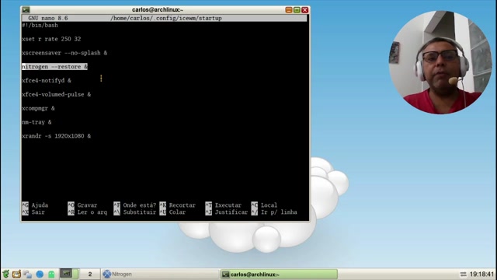Click the nano shortcut 'Ler o arq'
The image size is (497, 280).
[x=92, y=212]
